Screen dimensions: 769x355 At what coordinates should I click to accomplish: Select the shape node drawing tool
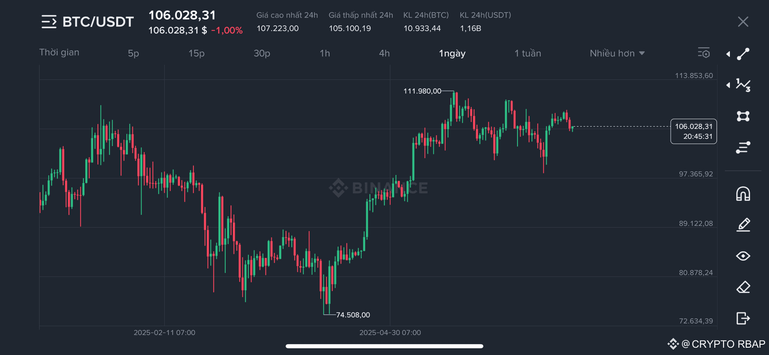[743, 116]
